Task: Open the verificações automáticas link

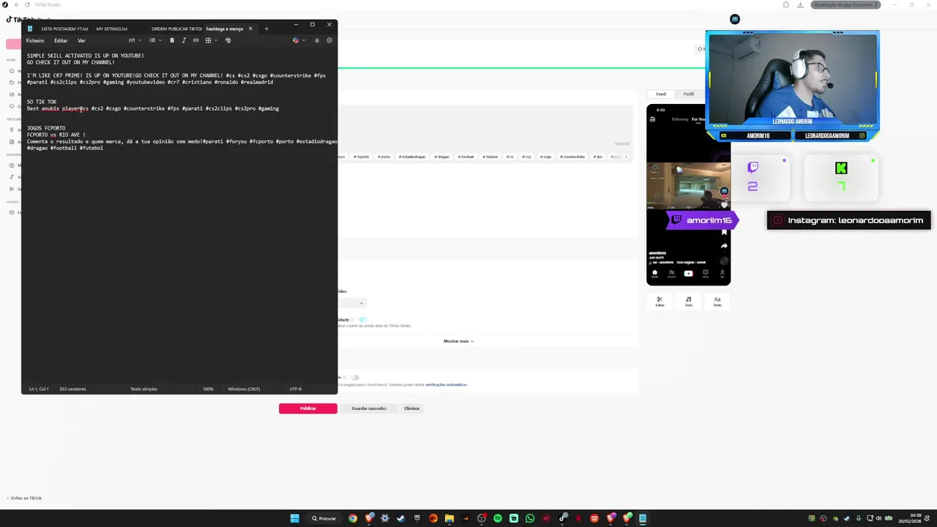Action: [x=446, y=384]
